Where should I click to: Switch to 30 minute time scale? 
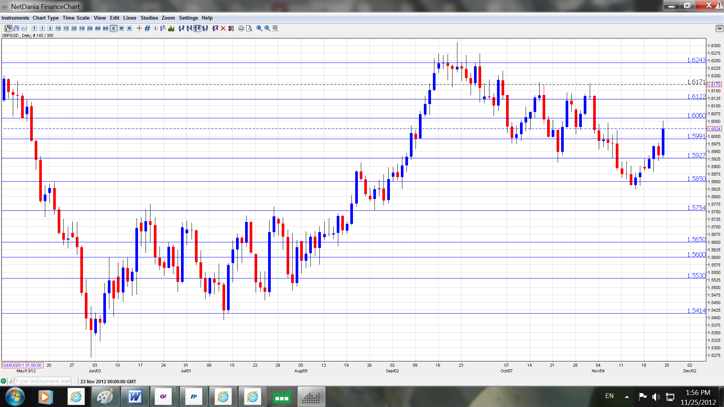[74, 28]
